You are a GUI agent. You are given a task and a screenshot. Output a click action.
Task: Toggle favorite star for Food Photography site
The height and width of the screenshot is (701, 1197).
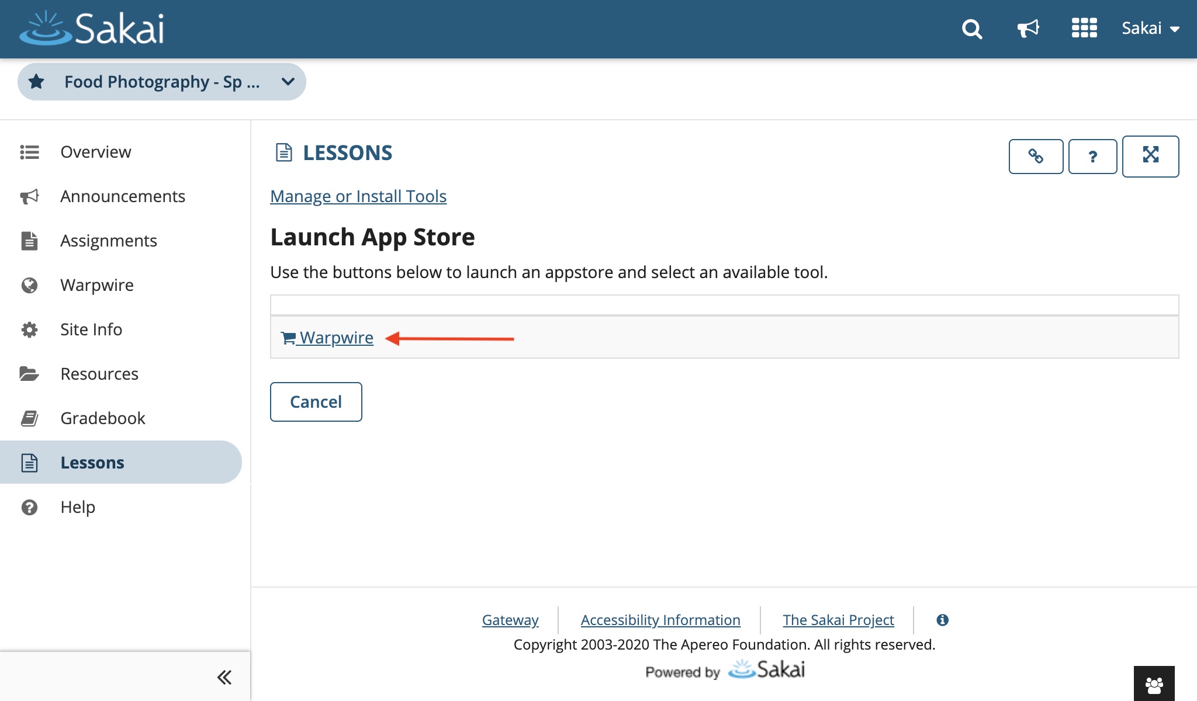click(x=36, y=81)
